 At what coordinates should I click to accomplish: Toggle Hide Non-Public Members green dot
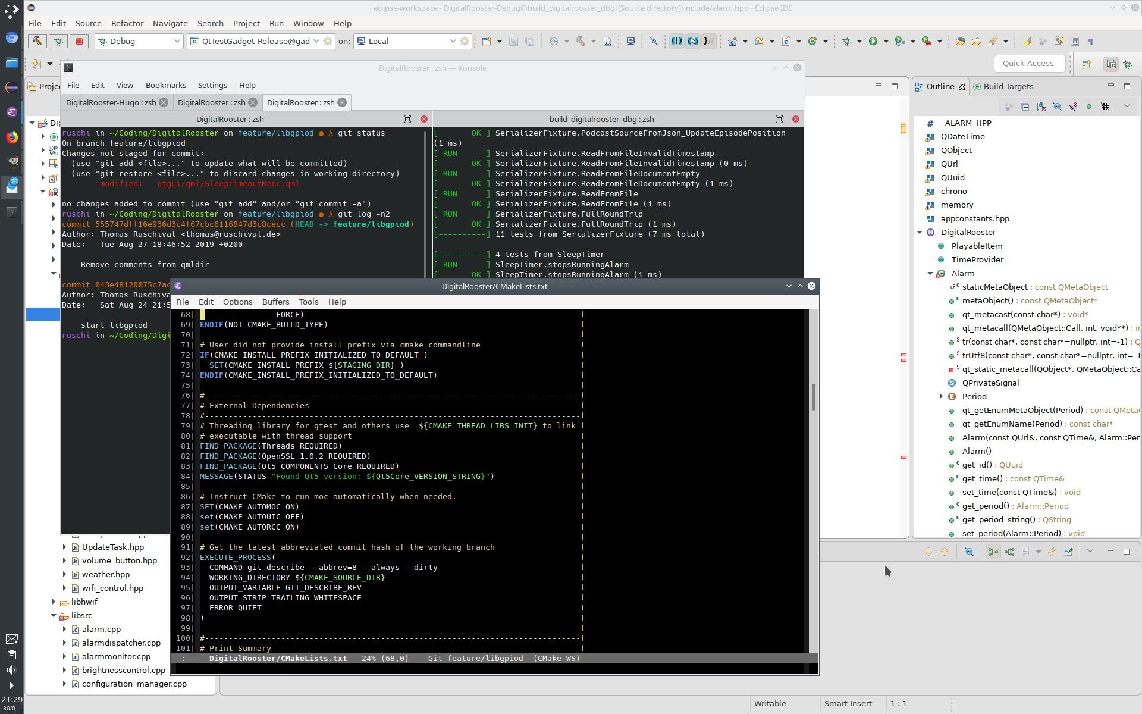[x=1089, y=107]
